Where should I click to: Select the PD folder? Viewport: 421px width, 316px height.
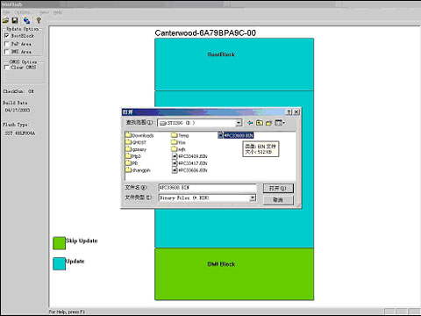tap(132, 163)
